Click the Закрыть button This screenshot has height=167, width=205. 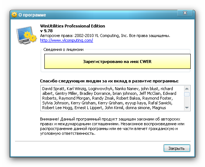(177, 148)
